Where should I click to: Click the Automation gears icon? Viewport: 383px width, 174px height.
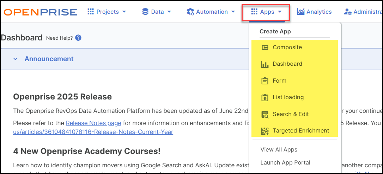pos(190,12)
